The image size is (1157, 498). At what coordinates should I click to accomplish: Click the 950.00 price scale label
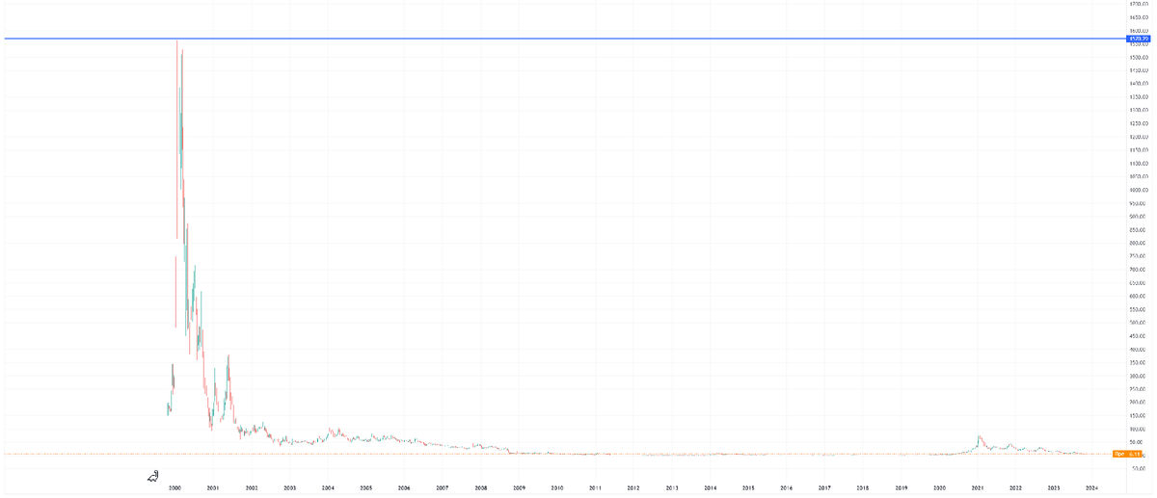coord(1137,203)
